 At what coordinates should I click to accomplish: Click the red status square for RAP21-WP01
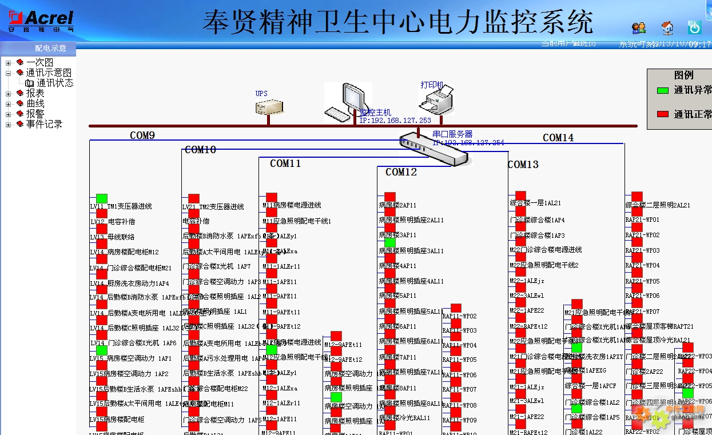click(x=637, y=212)
